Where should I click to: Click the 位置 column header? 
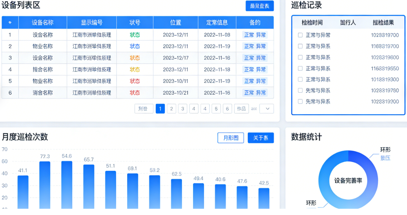tap(176, 22)
